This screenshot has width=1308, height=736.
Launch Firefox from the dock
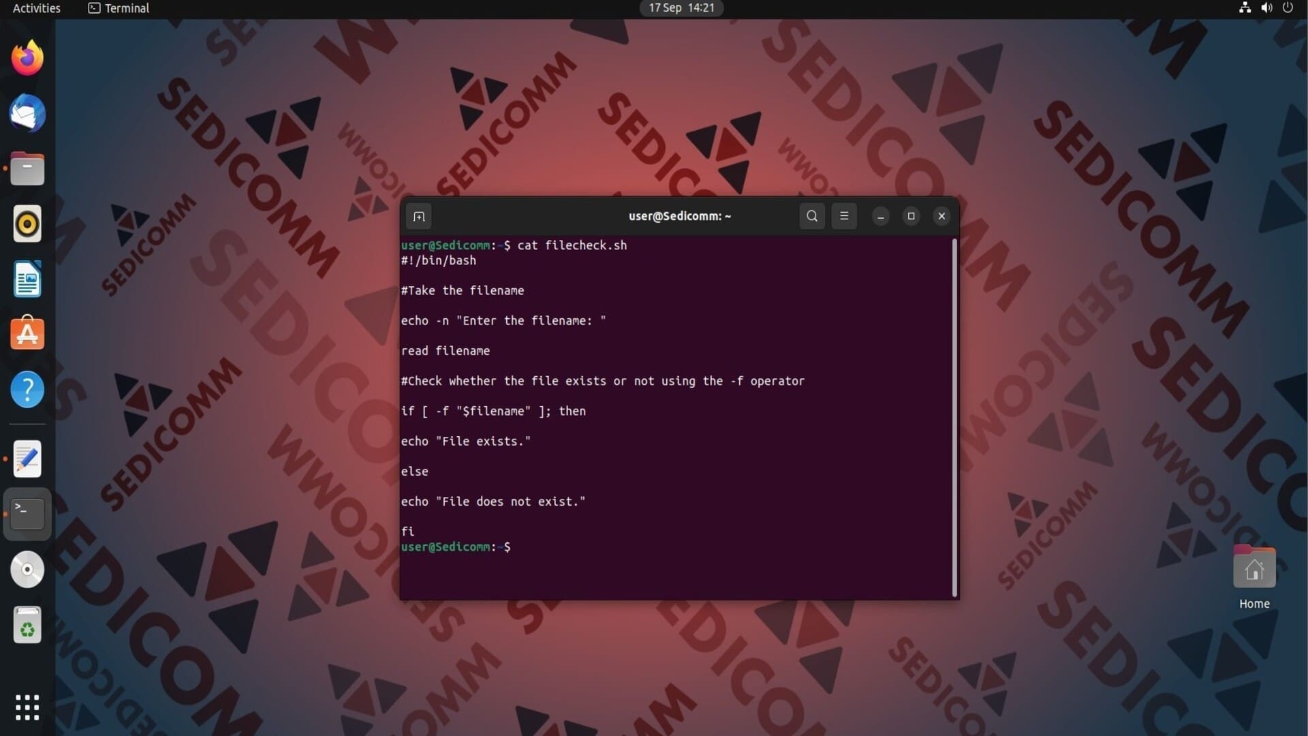click(x=27, y=58)
